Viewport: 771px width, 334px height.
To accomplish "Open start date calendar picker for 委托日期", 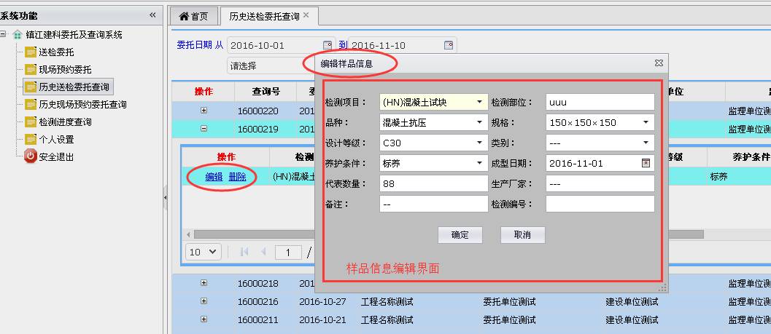I will point(328,45).
